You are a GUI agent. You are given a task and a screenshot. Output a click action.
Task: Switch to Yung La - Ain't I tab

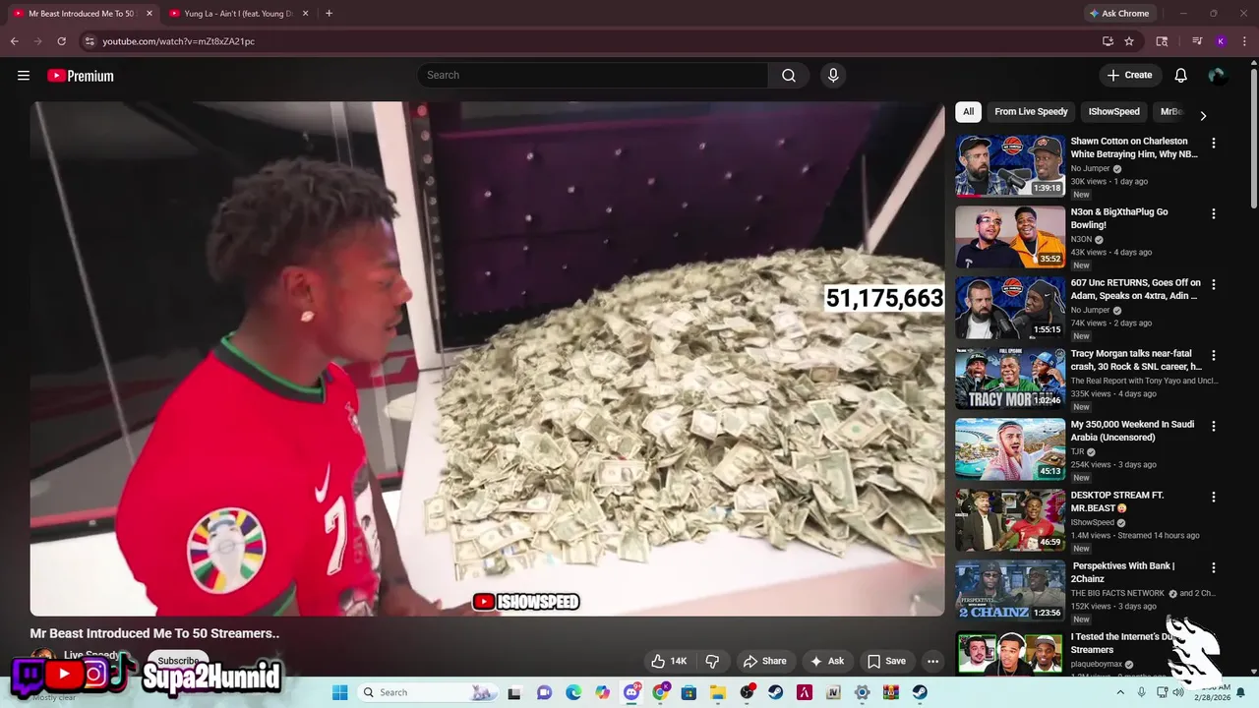[x=236, y=14]
